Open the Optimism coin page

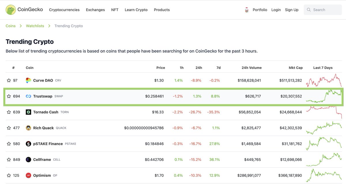coord(42,175)
